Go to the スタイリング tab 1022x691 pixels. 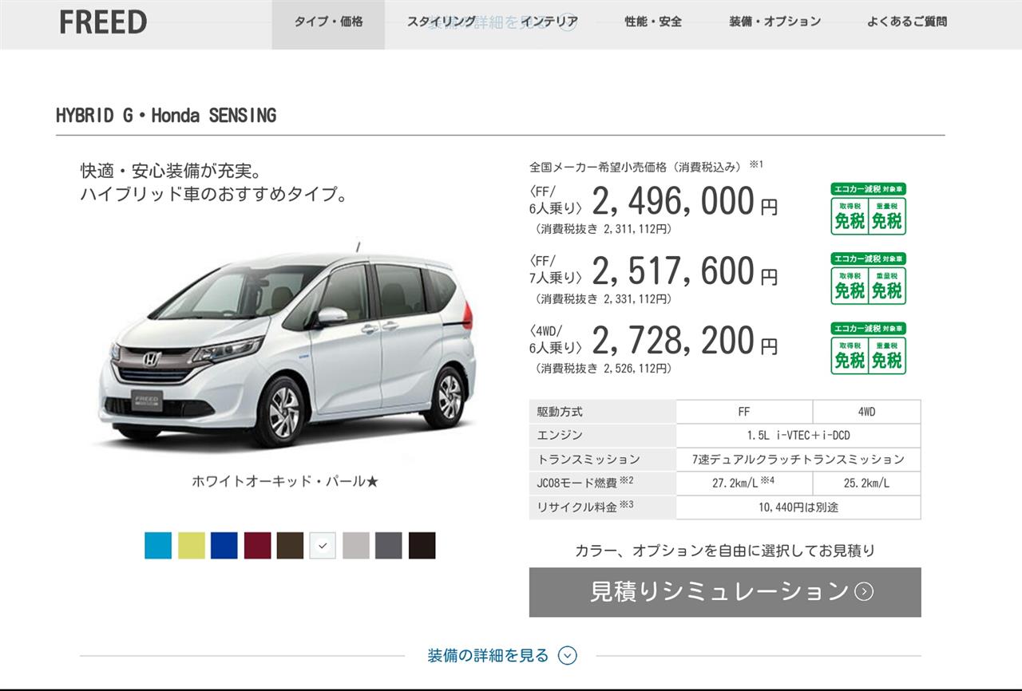(442, 22)
